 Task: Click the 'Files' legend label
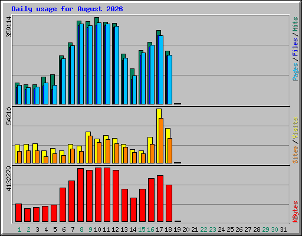(295, 47)
